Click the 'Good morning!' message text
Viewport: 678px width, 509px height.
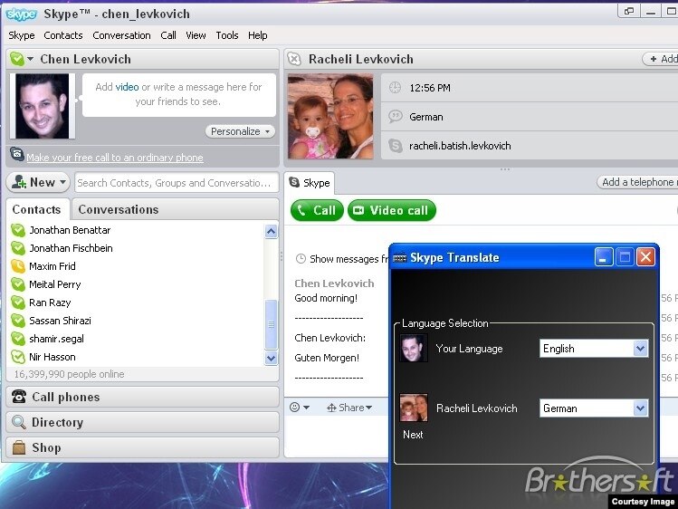coord(326,298)
